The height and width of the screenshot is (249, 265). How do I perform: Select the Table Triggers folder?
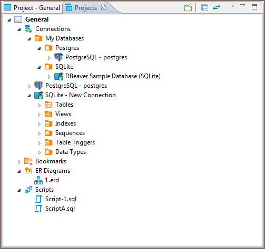(x=75, y=142)
